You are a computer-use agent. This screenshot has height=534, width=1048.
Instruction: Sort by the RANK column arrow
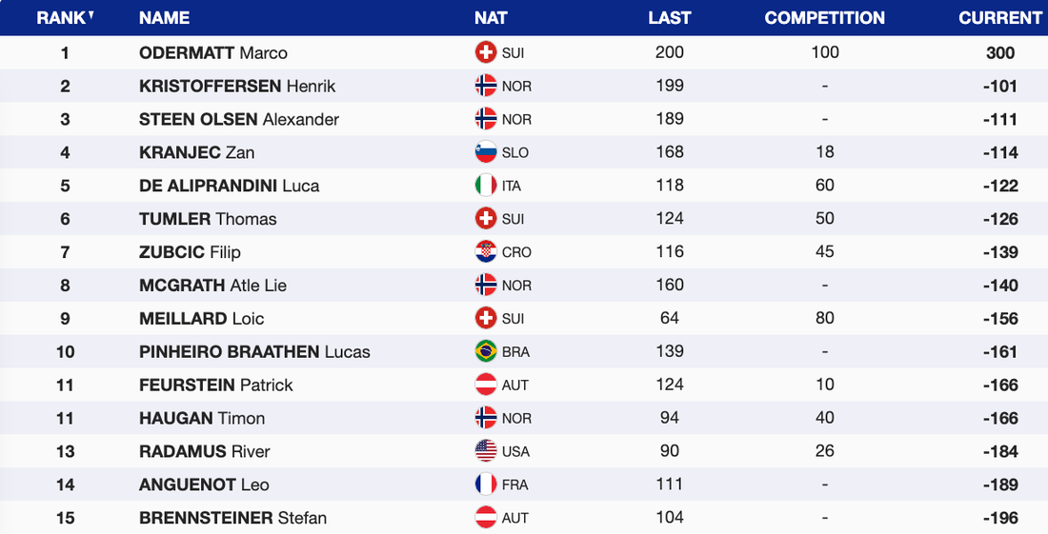(91, 15)
